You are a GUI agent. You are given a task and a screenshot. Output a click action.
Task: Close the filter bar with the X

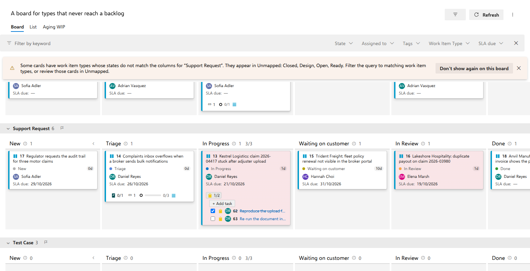click(516, 43)
